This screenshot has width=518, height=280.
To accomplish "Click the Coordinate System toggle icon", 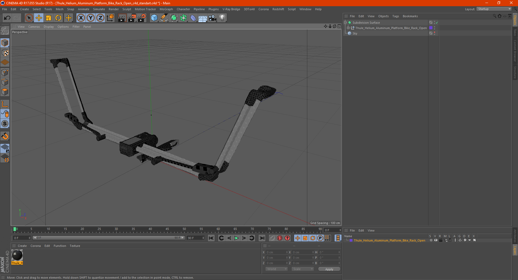I will pos(110,18).
